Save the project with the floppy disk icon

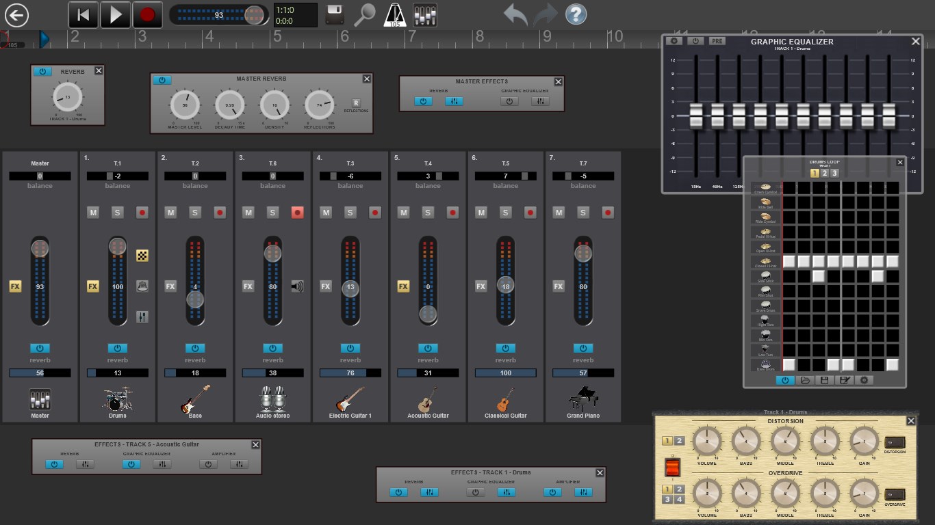pos(334,14)
